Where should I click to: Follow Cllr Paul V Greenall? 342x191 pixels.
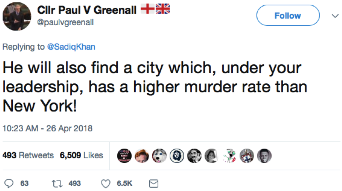287,16
